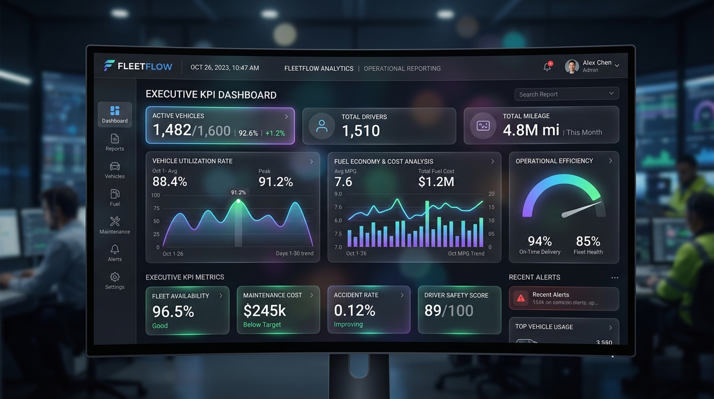Click the "94%" On-Time Delivery value
The image size is (714, 399).
tap(540, 241)
